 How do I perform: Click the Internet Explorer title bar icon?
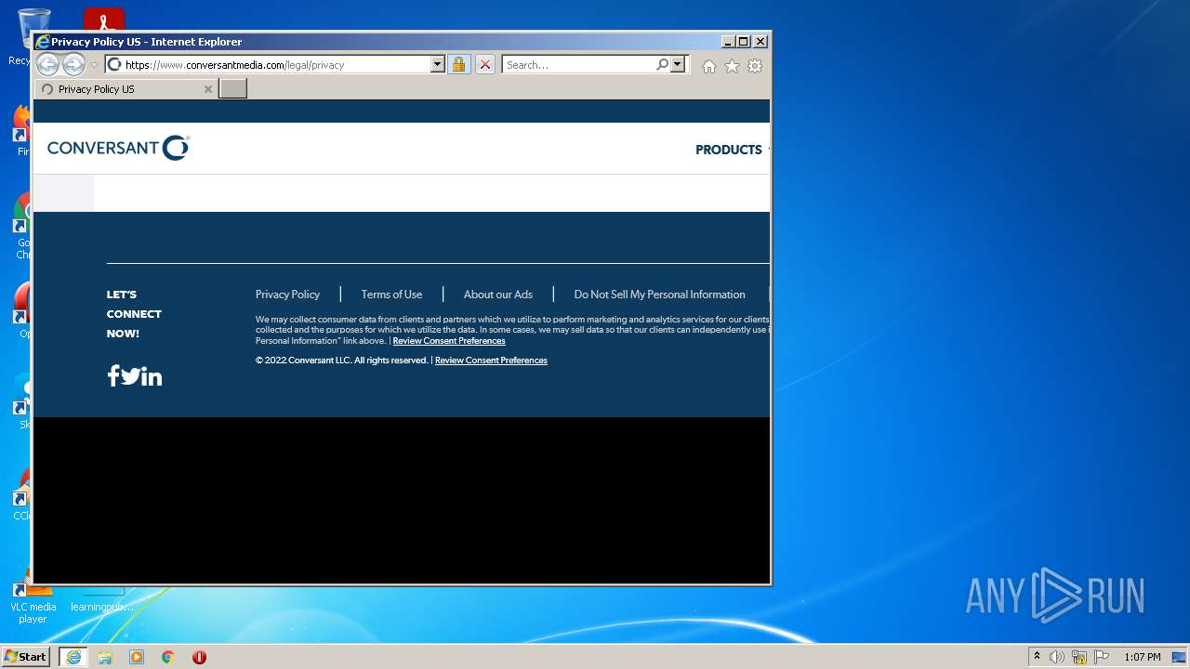[x=42, y=42]
